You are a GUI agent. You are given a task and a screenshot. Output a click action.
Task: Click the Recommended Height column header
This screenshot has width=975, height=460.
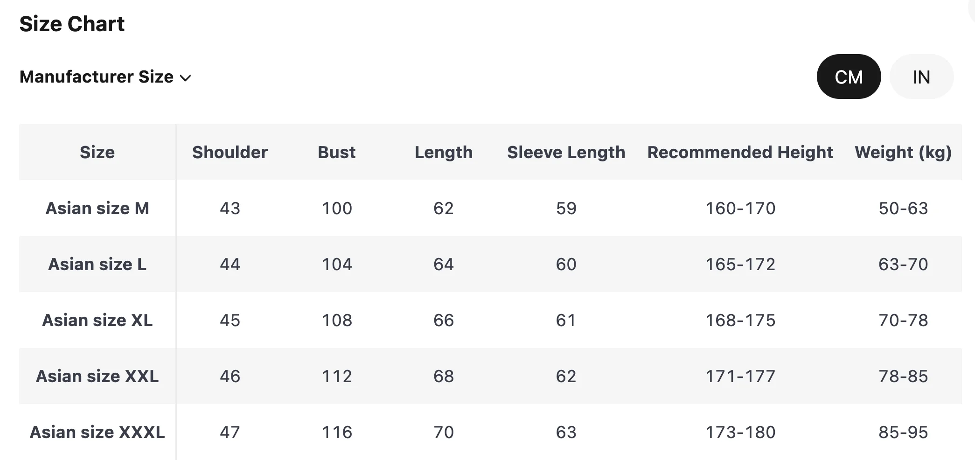pos(740,153)
